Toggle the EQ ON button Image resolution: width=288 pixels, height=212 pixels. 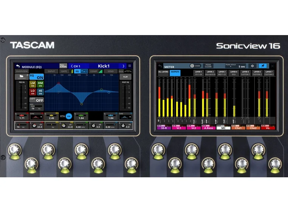coord(37,77)
